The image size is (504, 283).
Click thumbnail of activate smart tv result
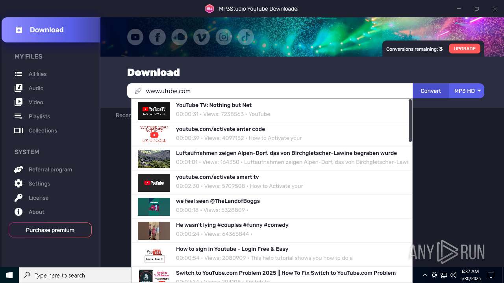[154, 183]
